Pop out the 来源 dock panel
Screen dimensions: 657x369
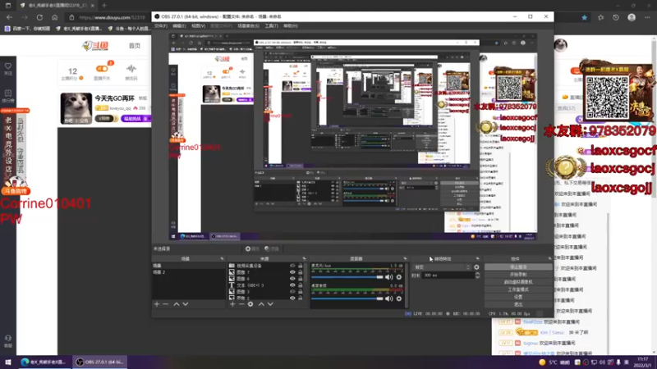tap(304, 258)
